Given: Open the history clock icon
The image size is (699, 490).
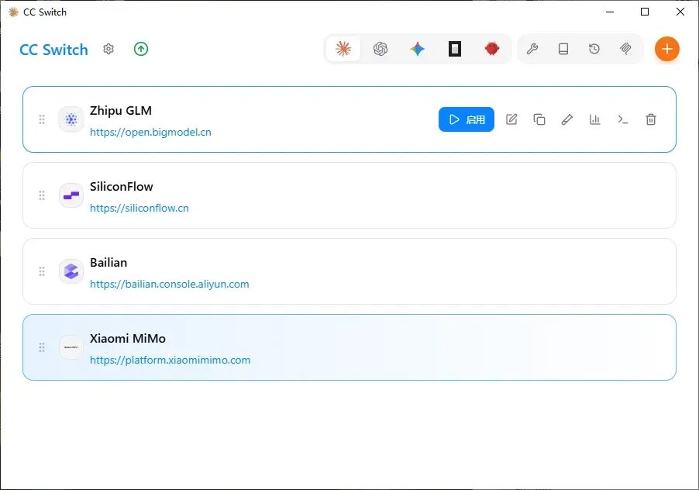Looking at the screenshot, I should [x=594, y=49].
